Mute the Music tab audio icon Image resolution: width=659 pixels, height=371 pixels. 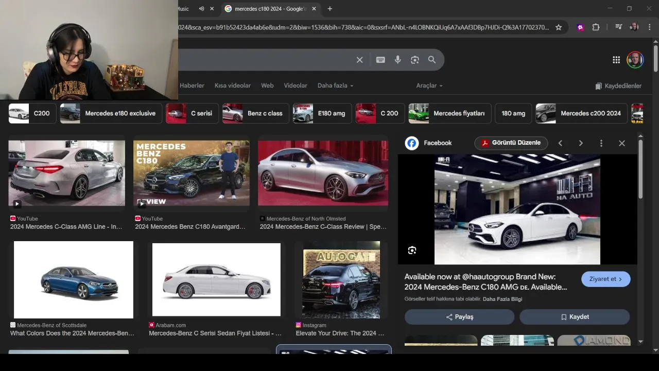point(201,9)
